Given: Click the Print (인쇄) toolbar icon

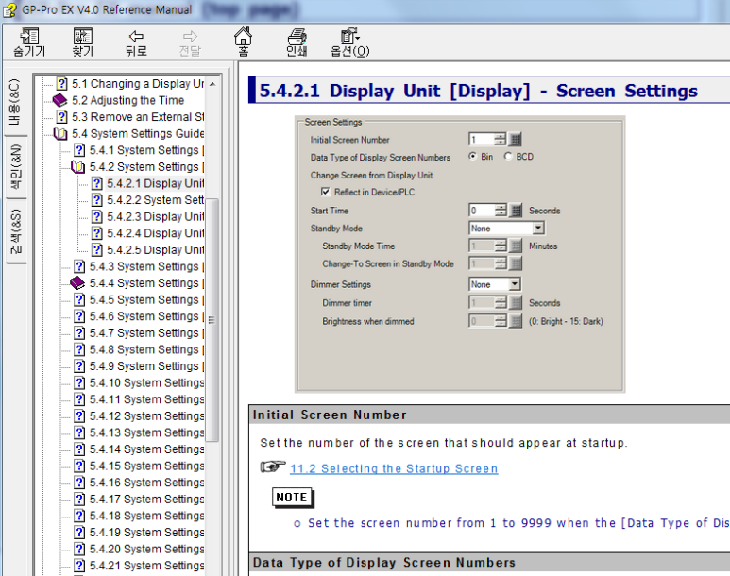Looking at the screenshot, I should 297,36.
